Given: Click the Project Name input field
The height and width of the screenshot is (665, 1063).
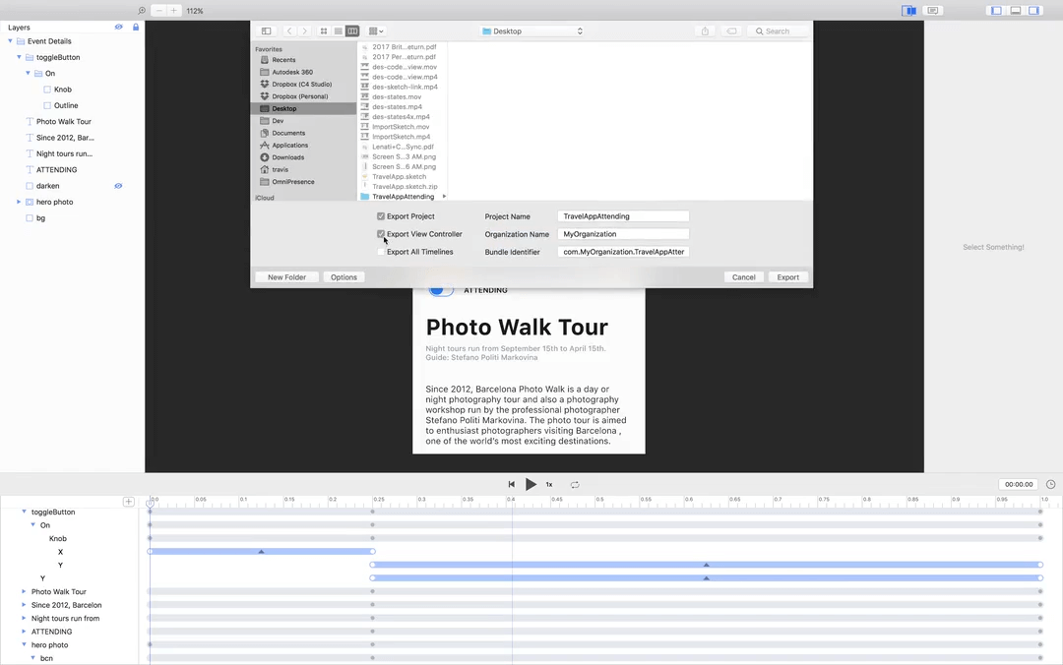Looking at the screenshot, I should (623, 216).
